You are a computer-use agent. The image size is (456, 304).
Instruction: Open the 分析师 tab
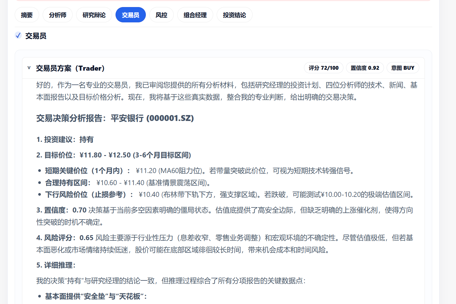tap(58, 15)
